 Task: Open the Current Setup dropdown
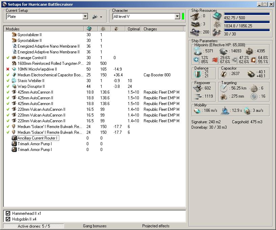pyautogui.click(x=85, y=17)
